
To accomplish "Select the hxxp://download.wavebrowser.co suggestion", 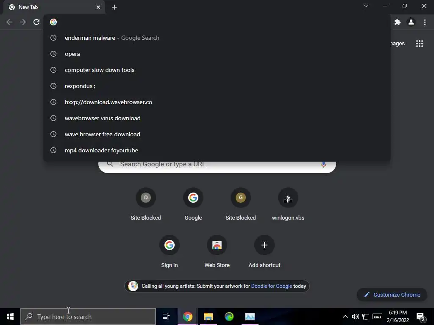I will [x=217, y=102].
